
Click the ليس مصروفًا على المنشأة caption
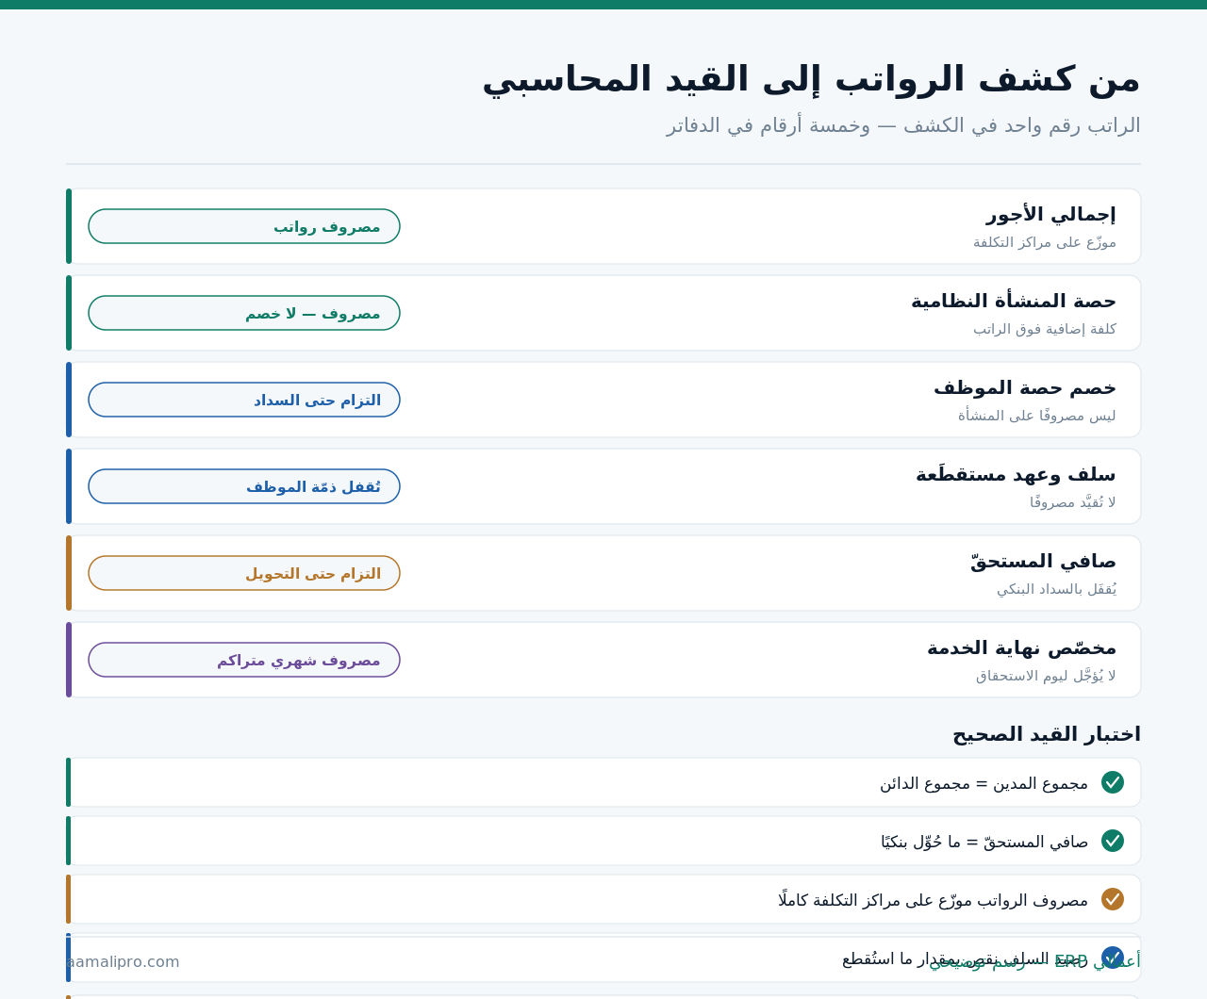tap(1037, 416)
